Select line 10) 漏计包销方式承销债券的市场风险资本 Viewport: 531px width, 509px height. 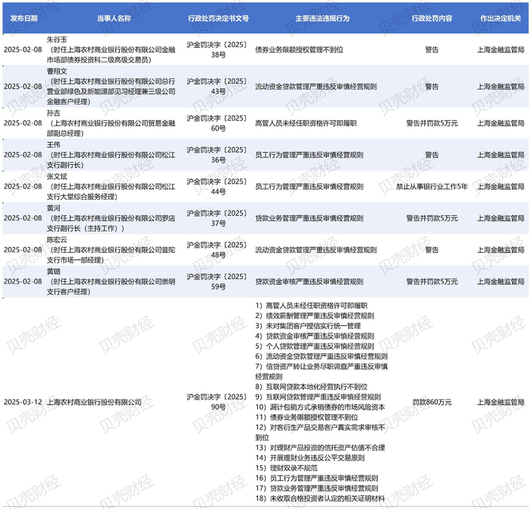(320, 407)
